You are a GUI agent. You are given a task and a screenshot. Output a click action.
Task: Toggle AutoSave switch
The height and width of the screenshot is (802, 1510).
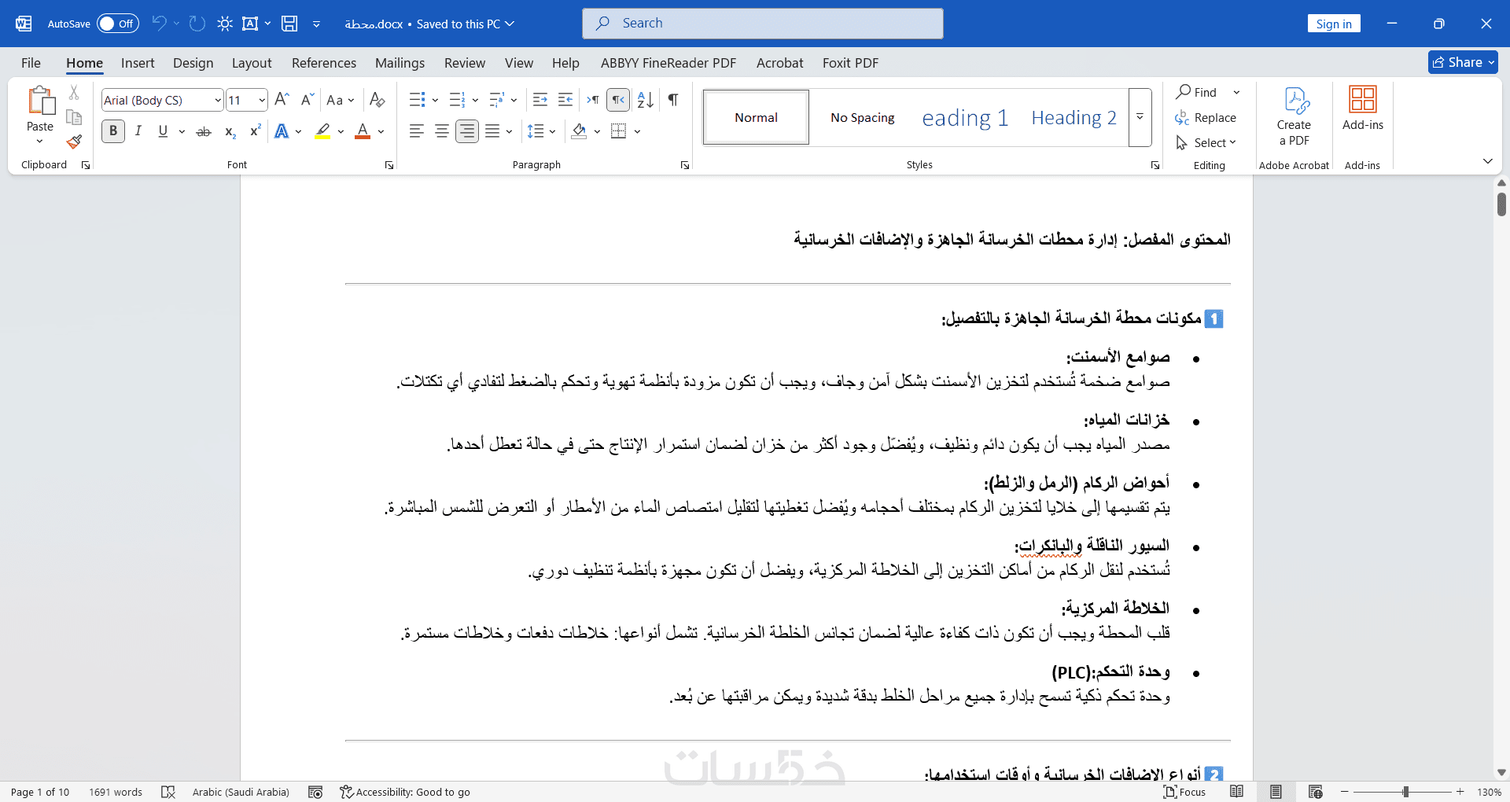click(118, 24)
